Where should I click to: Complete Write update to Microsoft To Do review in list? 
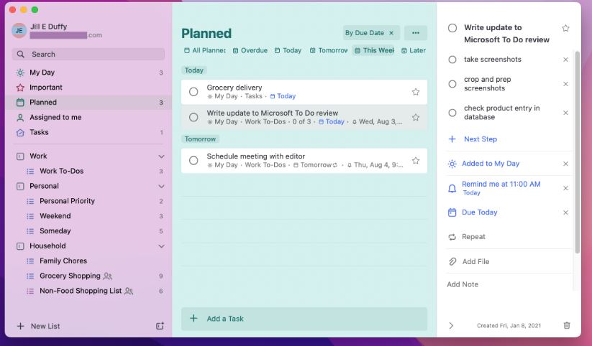tap(193, 117)
